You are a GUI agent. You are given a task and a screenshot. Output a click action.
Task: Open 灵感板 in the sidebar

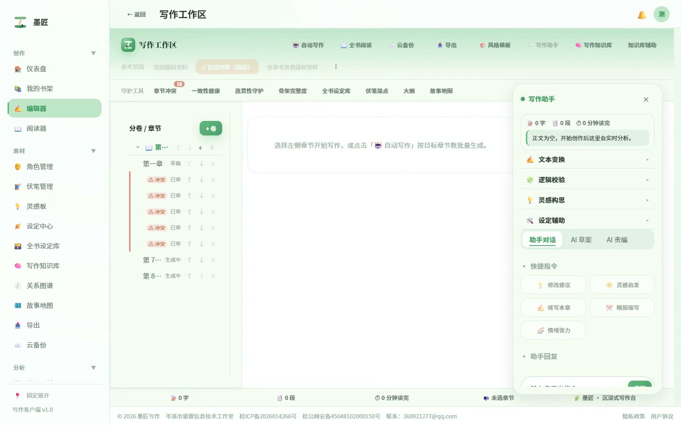point(54,206)
